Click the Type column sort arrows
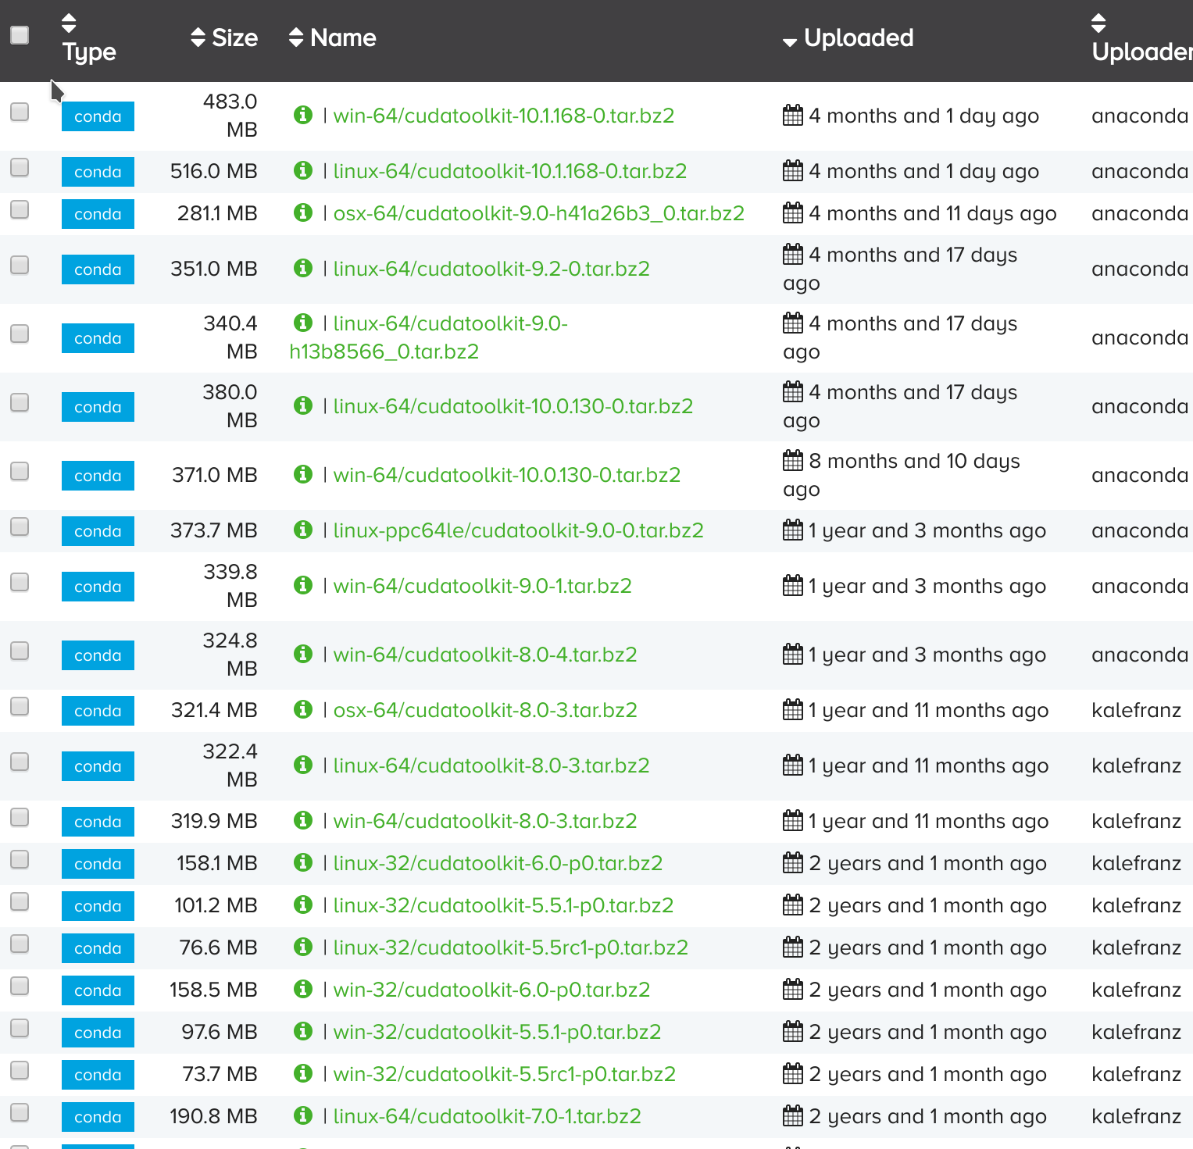 (x=69, y=22)
